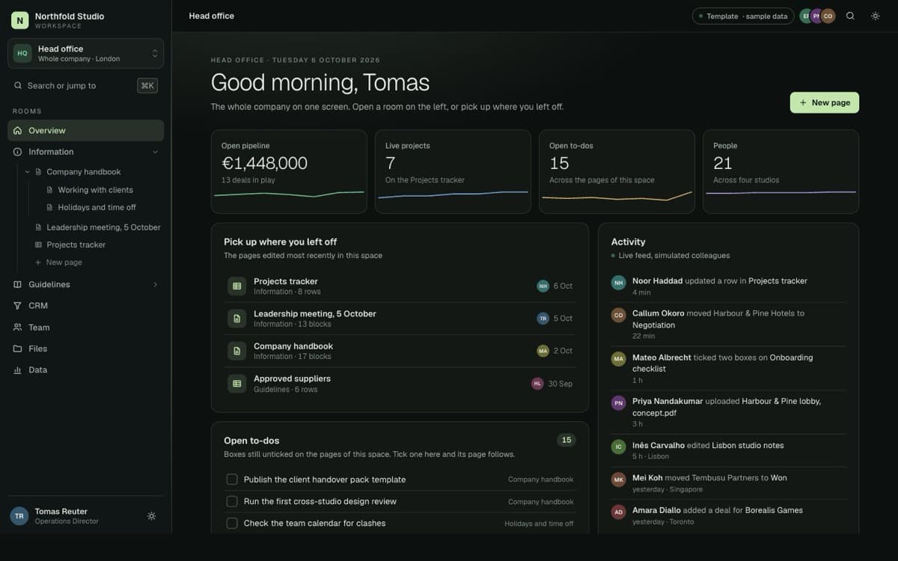
Task: Click Callum Okoro's CO avatar in Activity feed
Action: [618, 315]
